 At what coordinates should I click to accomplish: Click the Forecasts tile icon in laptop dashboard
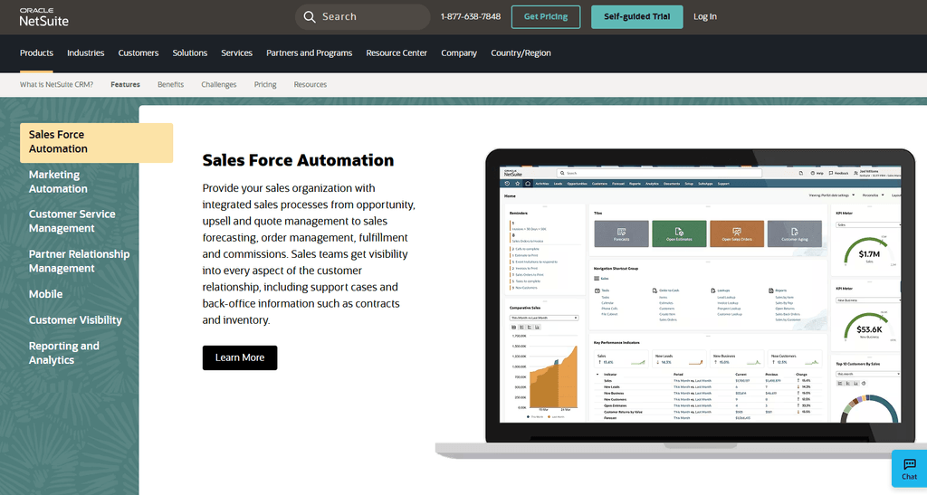[621, 232]
